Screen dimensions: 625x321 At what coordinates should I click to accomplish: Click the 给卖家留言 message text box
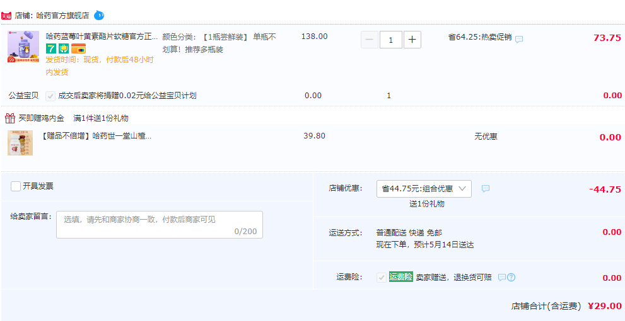160,225
